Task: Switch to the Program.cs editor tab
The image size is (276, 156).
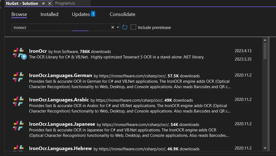Action: pyautogui.click(x=65, y=4)
